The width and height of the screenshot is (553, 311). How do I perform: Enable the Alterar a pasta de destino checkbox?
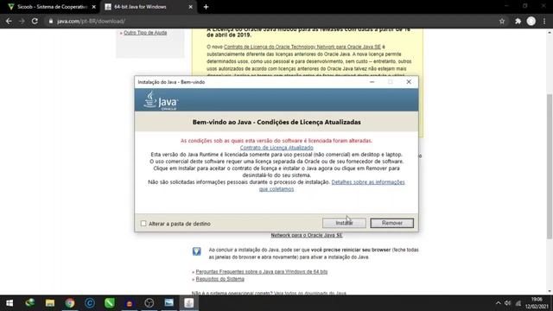coord(143,224)
